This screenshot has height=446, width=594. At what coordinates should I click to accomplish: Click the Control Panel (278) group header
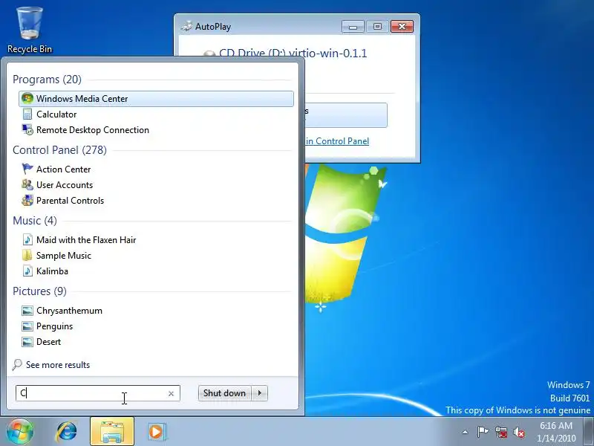pos(59,150)
